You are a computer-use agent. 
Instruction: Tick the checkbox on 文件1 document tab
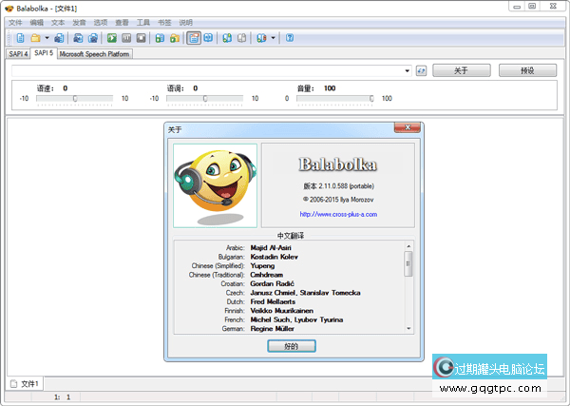pos(13,383)
